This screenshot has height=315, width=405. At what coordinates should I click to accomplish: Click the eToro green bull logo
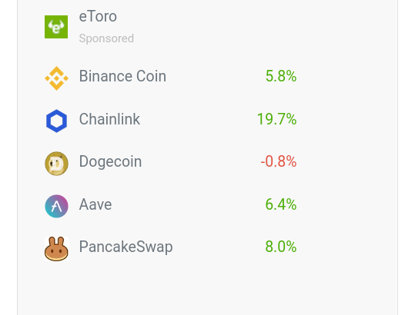56,27
